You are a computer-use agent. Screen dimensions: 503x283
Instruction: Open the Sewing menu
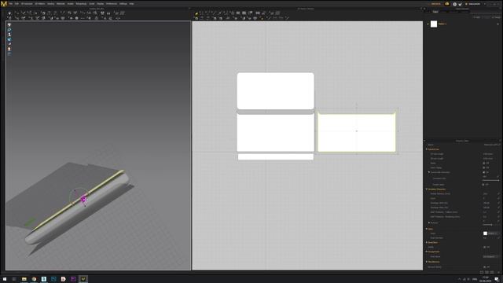click(x=50, y=4)
